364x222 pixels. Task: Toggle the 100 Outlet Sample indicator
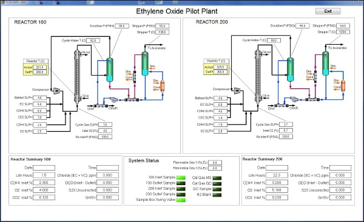[x=181, y=183]
